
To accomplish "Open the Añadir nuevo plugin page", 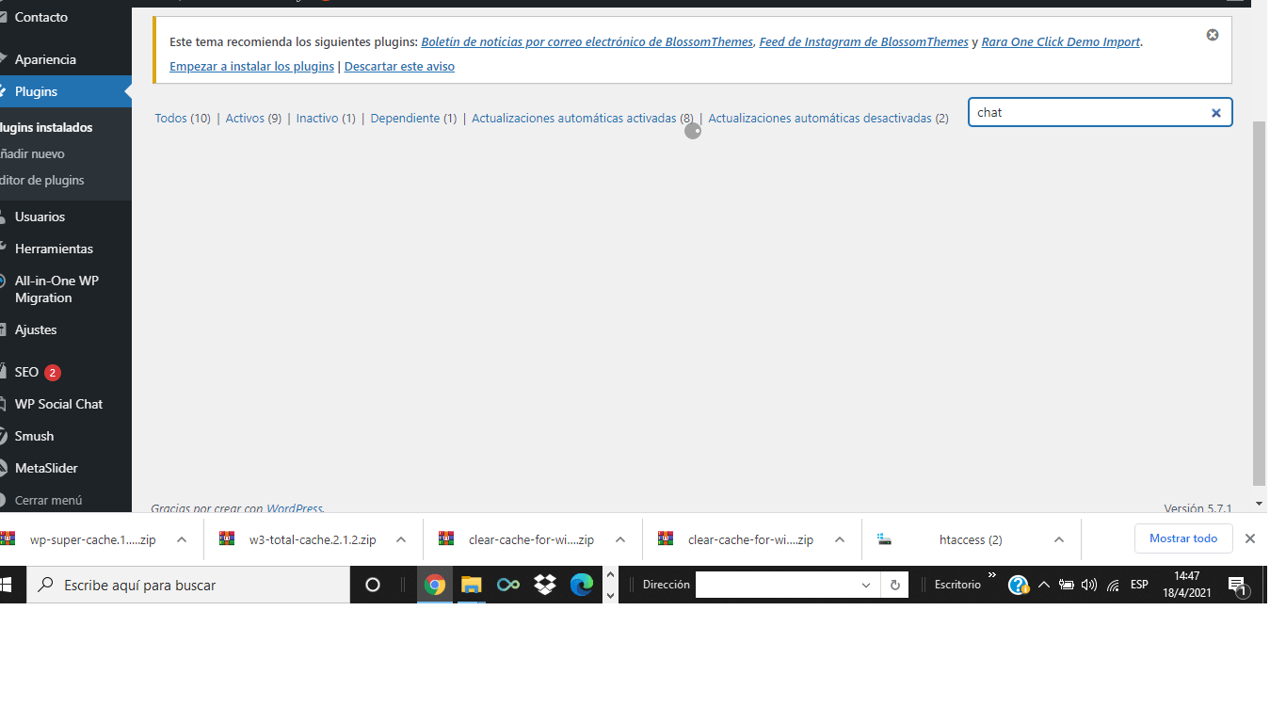I will click(31, 153).
